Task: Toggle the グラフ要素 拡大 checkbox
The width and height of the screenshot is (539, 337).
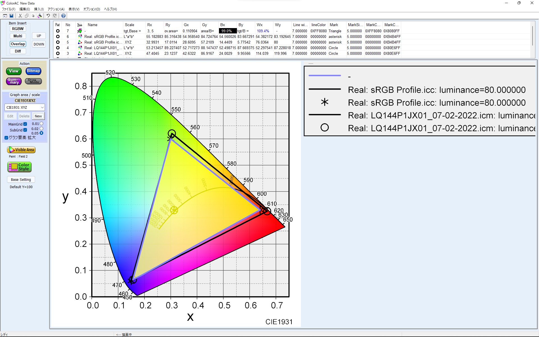Action: click(6, 138)
